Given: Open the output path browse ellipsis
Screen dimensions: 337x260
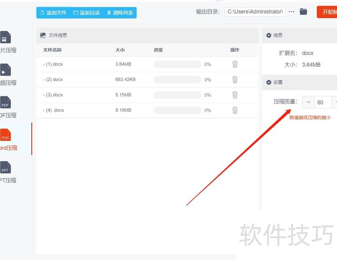Looking at the screenshot, I should [291, 12].
